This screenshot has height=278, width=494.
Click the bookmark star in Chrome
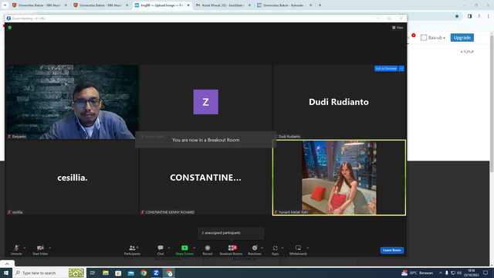click(457, 16)
